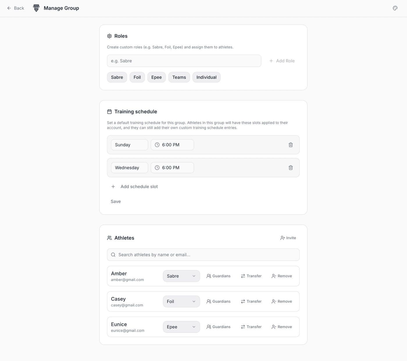Click the Individual role chip
Screen dimensions: 407x361
pyautogui.click(x=206, y=77)
